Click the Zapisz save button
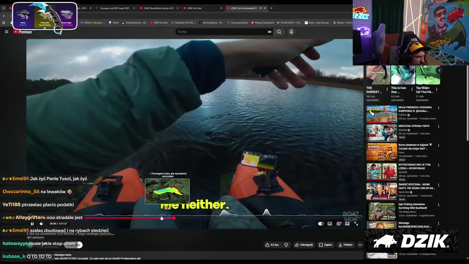 point(325,245)
